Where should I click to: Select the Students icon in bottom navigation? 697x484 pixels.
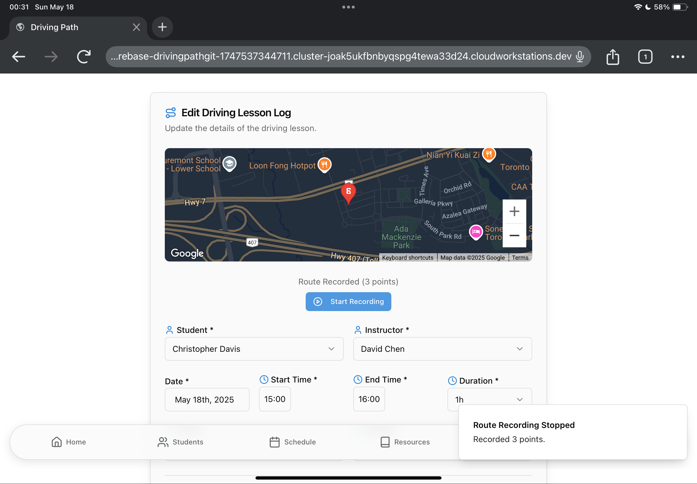[163, 442]
